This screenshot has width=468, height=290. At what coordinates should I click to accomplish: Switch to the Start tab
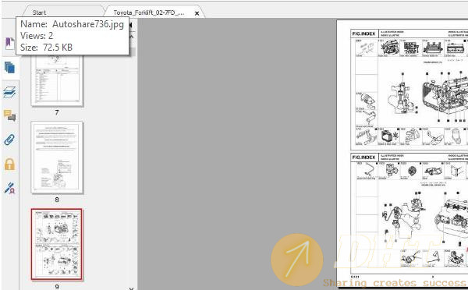tap(39, 12)
